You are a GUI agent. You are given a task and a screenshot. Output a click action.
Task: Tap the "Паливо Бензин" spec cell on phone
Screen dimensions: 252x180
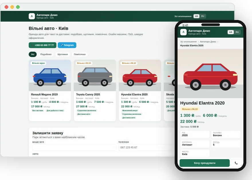tap(226, 134)
